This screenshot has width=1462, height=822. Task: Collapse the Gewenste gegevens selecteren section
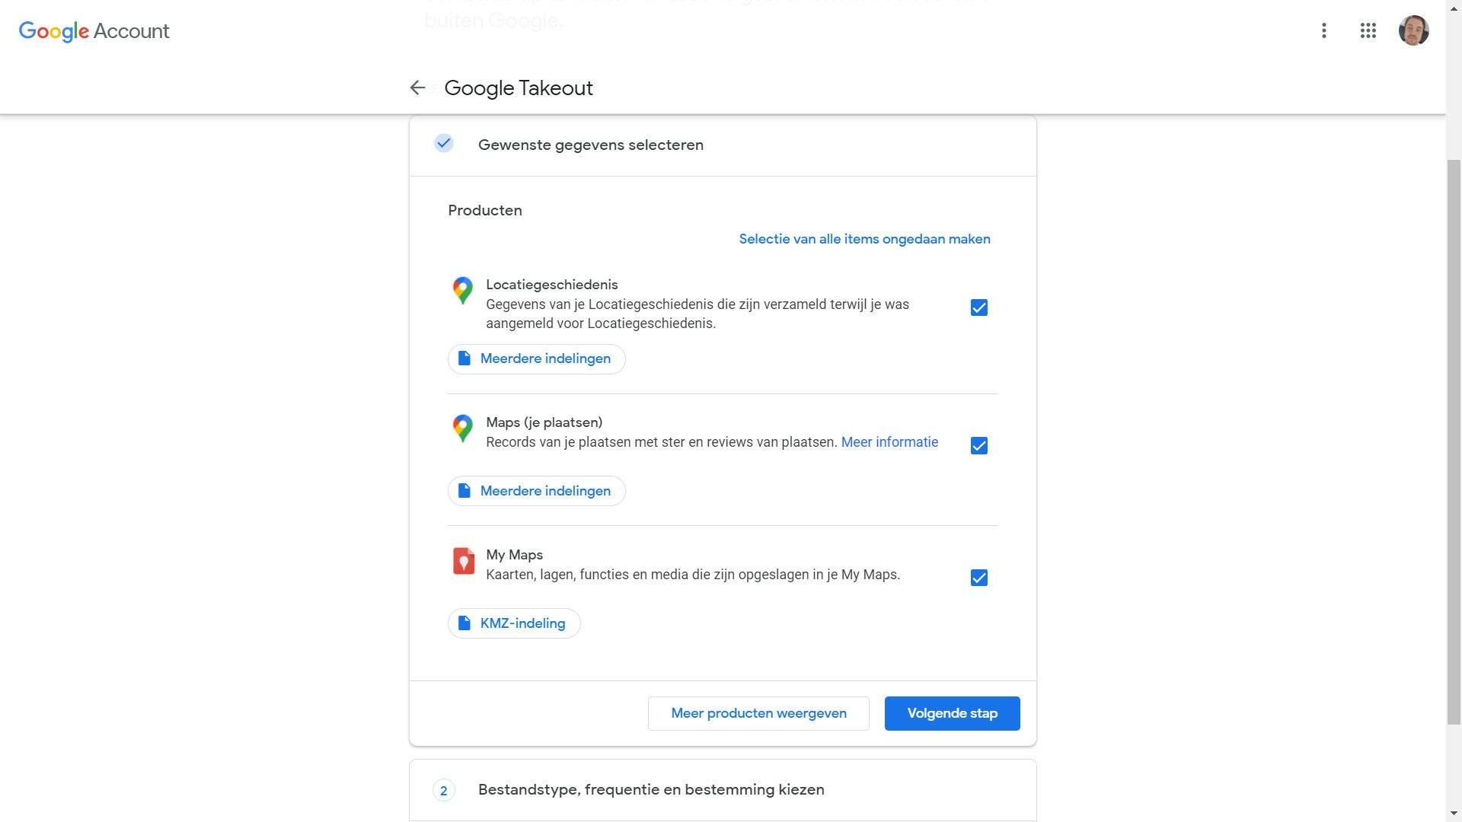590,145
